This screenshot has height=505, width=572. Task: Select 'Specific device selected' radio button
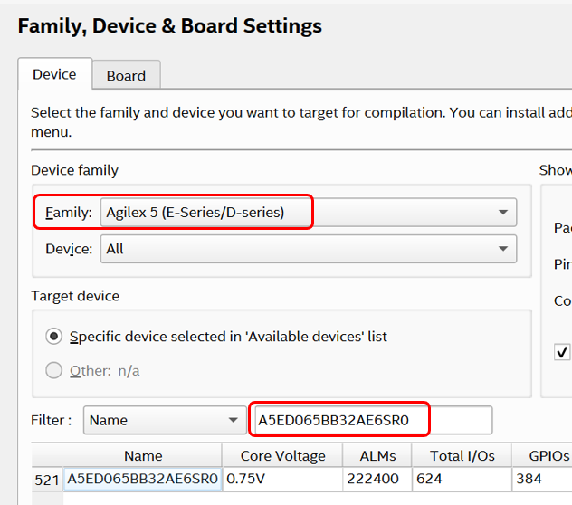[54, 336]
